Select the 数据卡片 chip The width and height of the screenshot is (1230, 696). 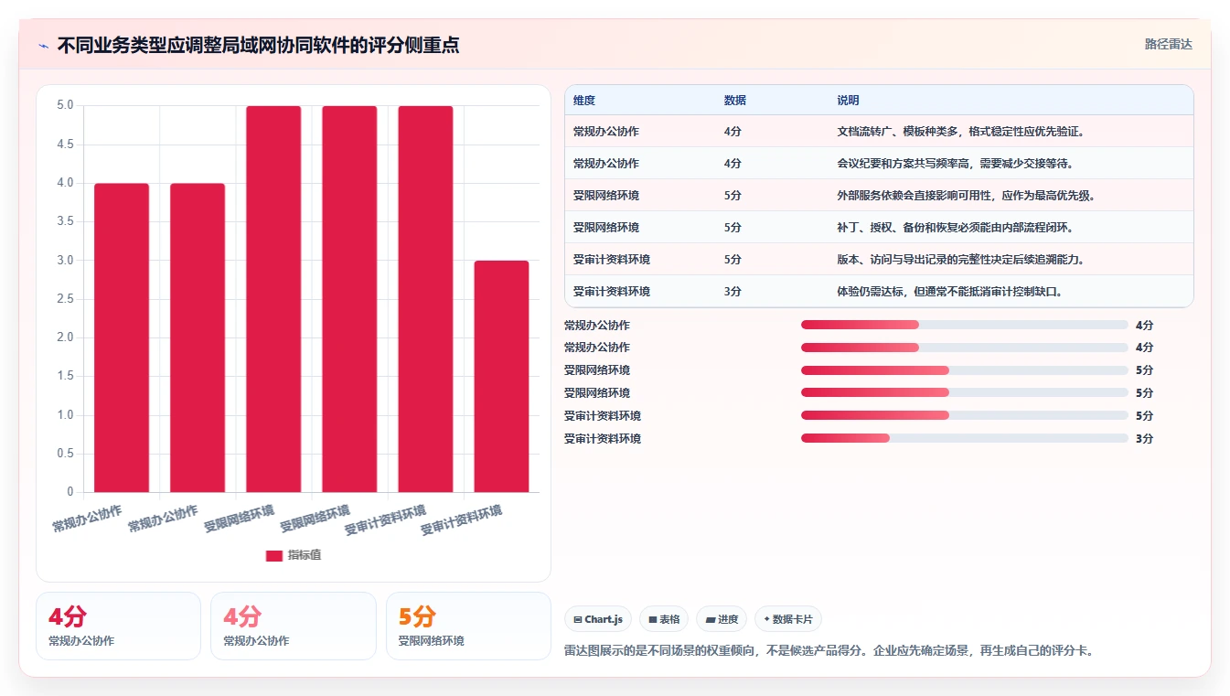[788, 619]
